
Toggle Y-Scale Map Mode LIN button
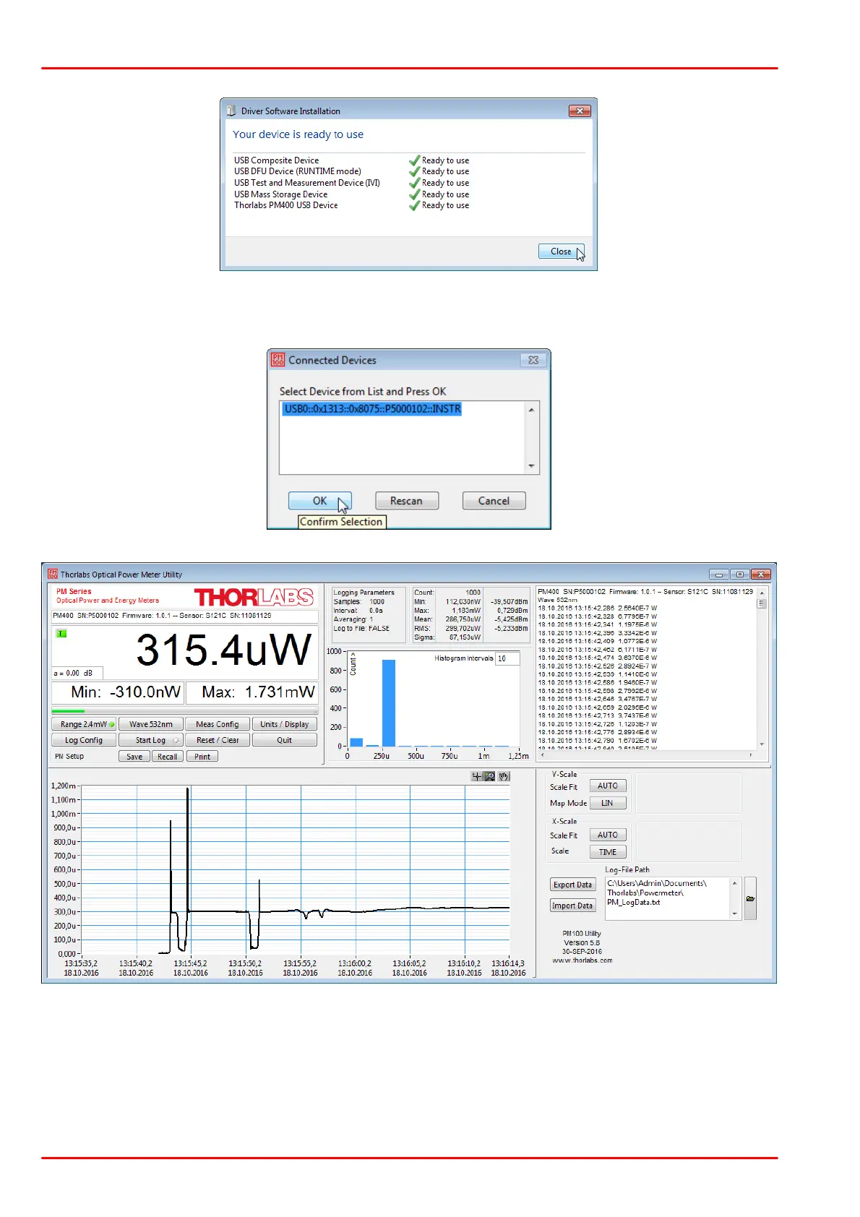coord(607,803)
